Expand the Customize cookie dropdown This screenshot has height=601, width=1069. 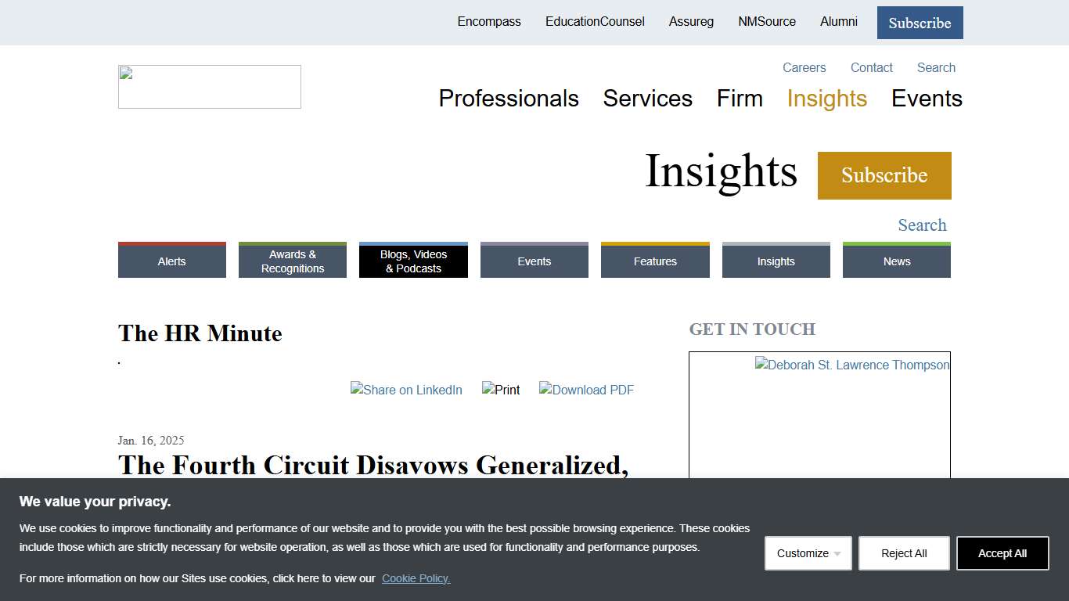click(x=808, y=553)
